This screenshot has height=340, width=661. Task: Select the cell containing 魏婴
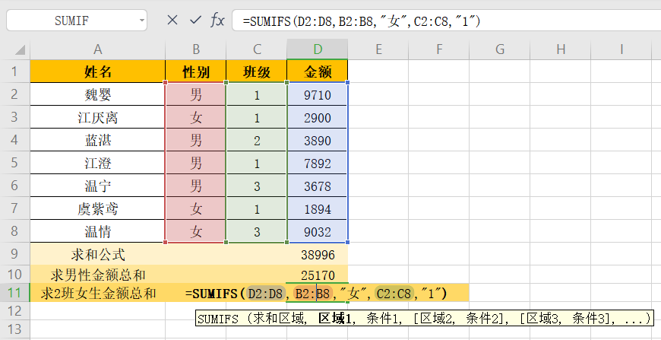[97, 94]
